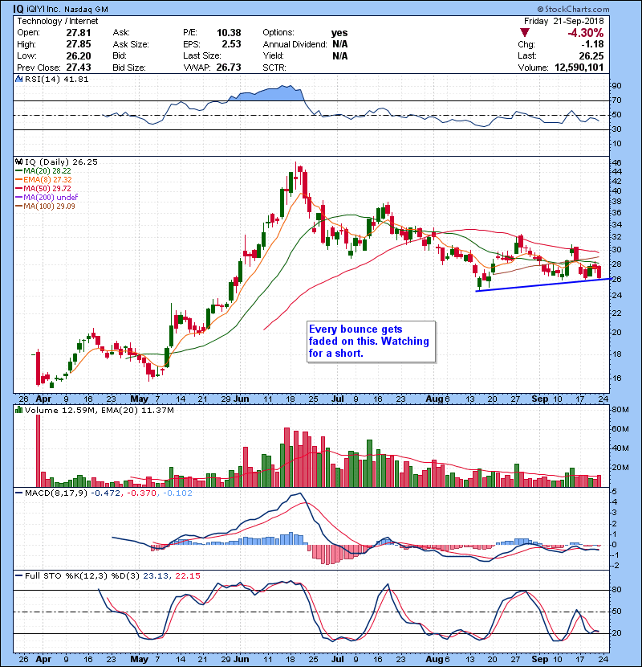
Task: Click the 46 label on the price axis
Action: click(616, 162)
